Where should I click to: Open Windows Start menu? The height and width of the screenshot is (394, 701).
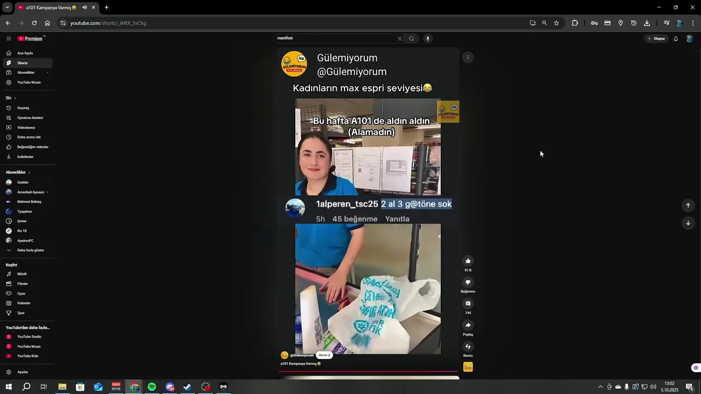click(x=9, y=387)
